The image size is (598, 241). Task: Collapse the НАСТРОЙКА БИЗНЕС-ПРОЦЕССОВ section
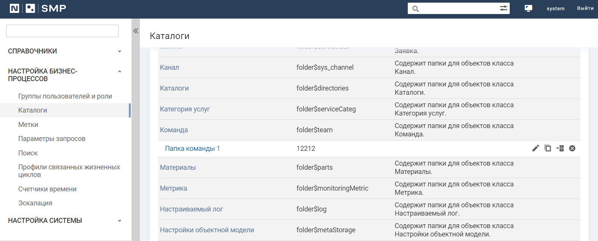(119, 72)
